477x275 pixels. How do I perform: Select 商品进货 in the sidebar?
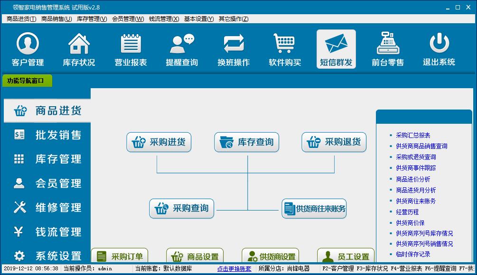[x=47, y=110]
